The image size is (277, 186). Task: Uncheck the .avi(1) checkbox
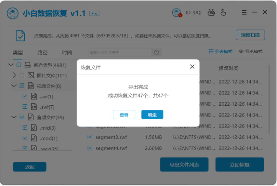25,96
